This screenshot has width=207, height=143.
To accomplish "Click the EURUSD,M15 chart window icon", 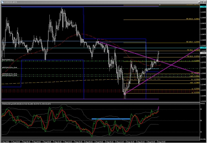I will click(2, 2).
